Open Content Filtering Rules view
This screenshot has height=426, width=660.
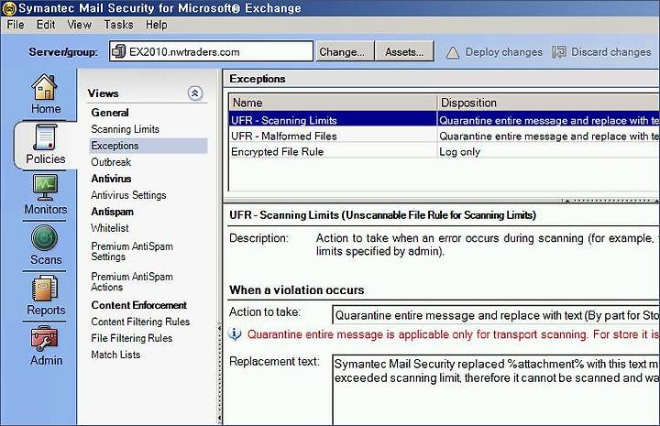140,322
